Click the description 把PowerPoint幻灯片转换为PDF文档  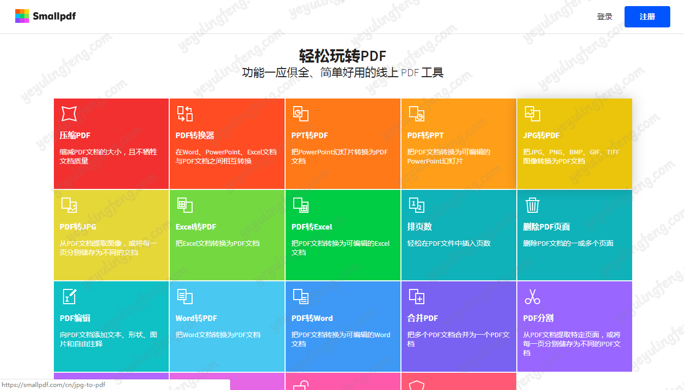coord(339,156)
